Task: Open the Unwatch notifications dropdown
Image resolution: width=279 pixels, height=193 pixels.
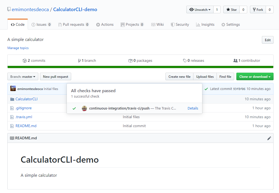Action: 200,10
